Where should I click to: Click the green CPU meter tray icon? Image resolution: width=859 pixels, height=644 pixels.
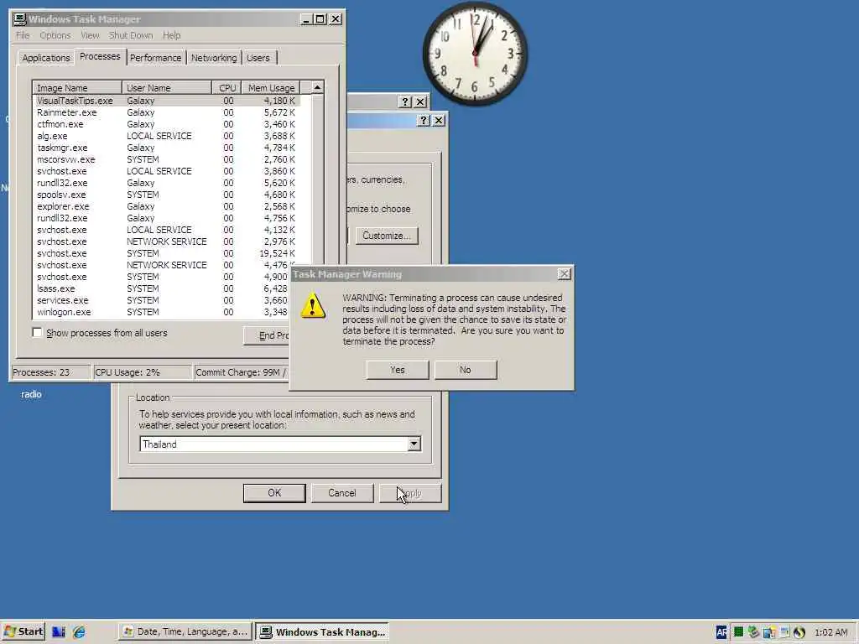tap(738, 632)
